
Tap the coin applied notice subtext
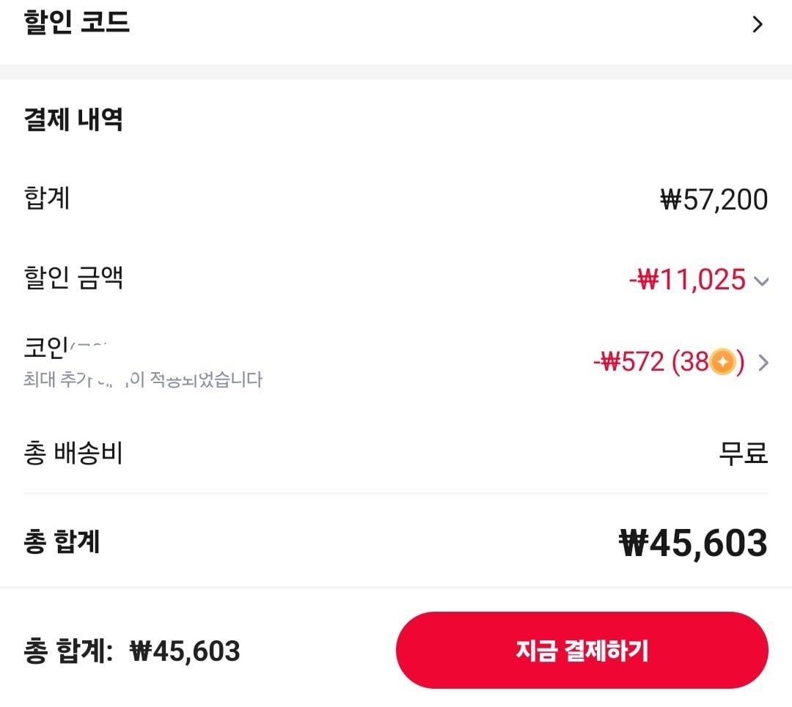coord(143,380)
